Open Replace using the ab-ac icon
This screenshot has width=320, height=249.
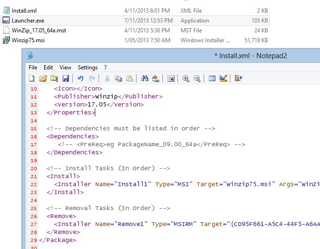click(x=156, y=78)
